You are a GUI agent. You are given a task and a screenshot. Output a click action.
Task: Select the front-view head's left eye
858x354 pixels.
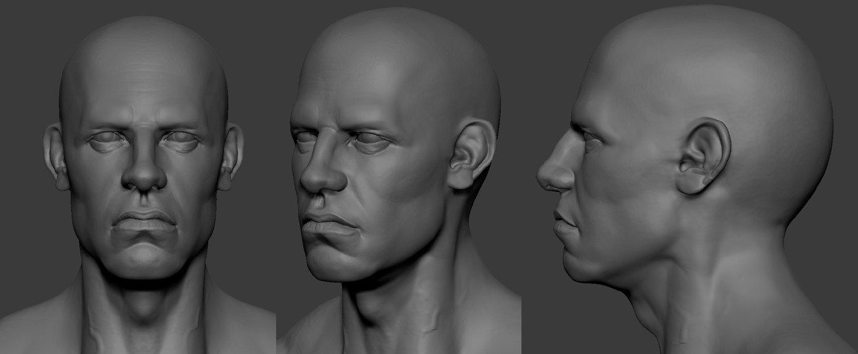click(x=106, y=141)
